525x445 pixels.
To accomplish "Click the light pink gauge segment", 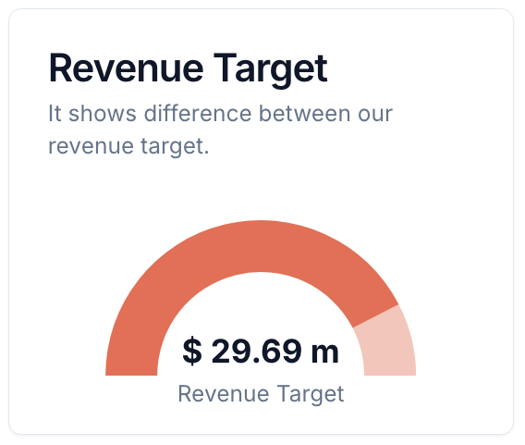I will pos(388,345).
